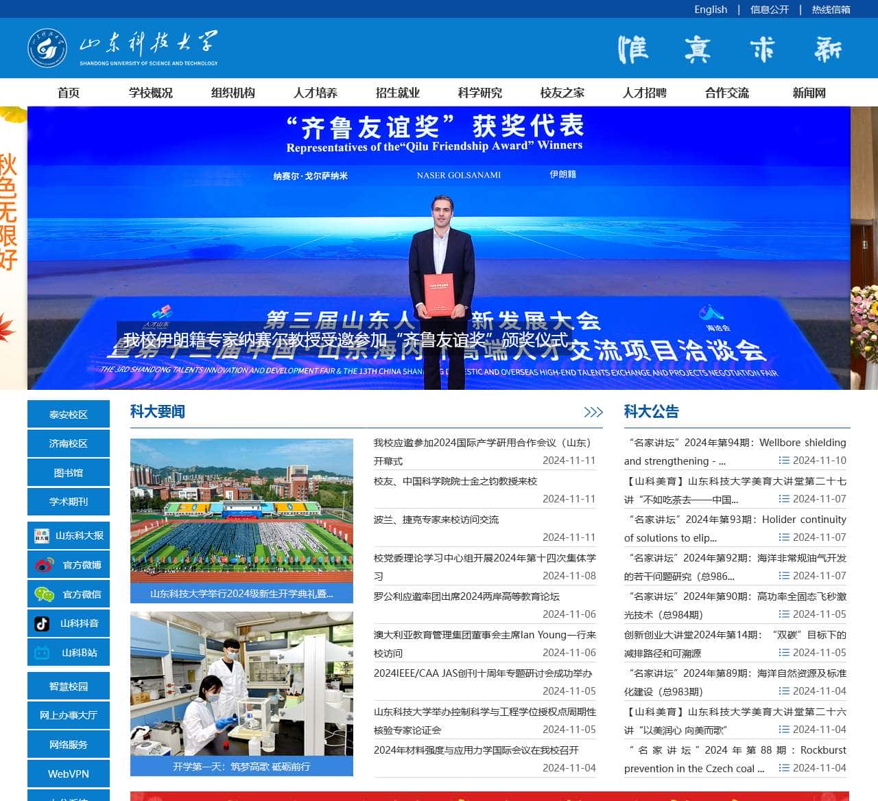Image resolution: width=878 pixels, height=801 pixels.
Task: Click the lab photo thumbnail captioned 开学第一天
Action: click(x=242, y=693)
